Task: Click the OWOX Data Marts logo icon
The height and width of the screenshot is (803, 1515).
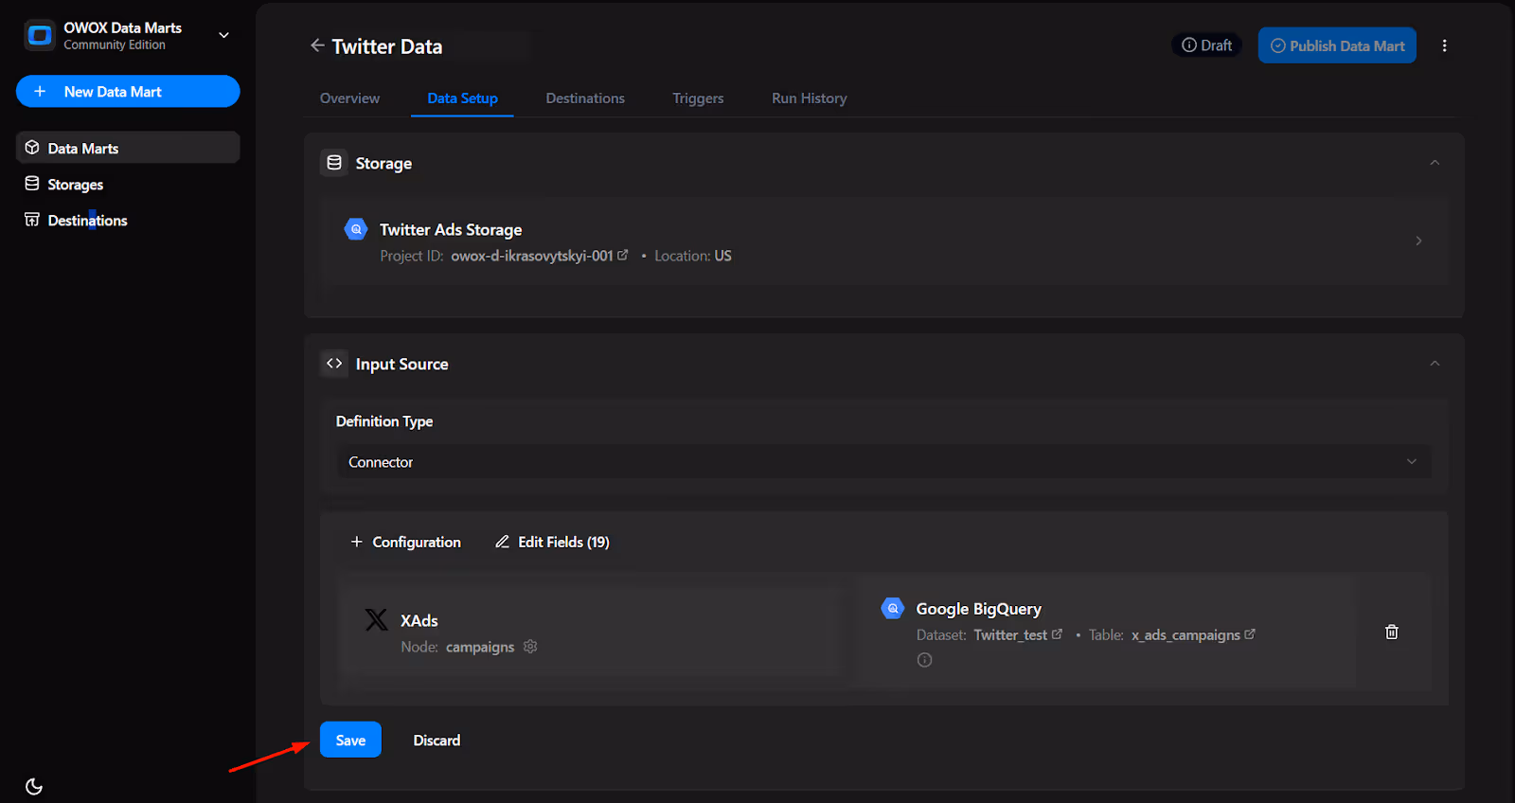Action: click(x=40, y=35)
